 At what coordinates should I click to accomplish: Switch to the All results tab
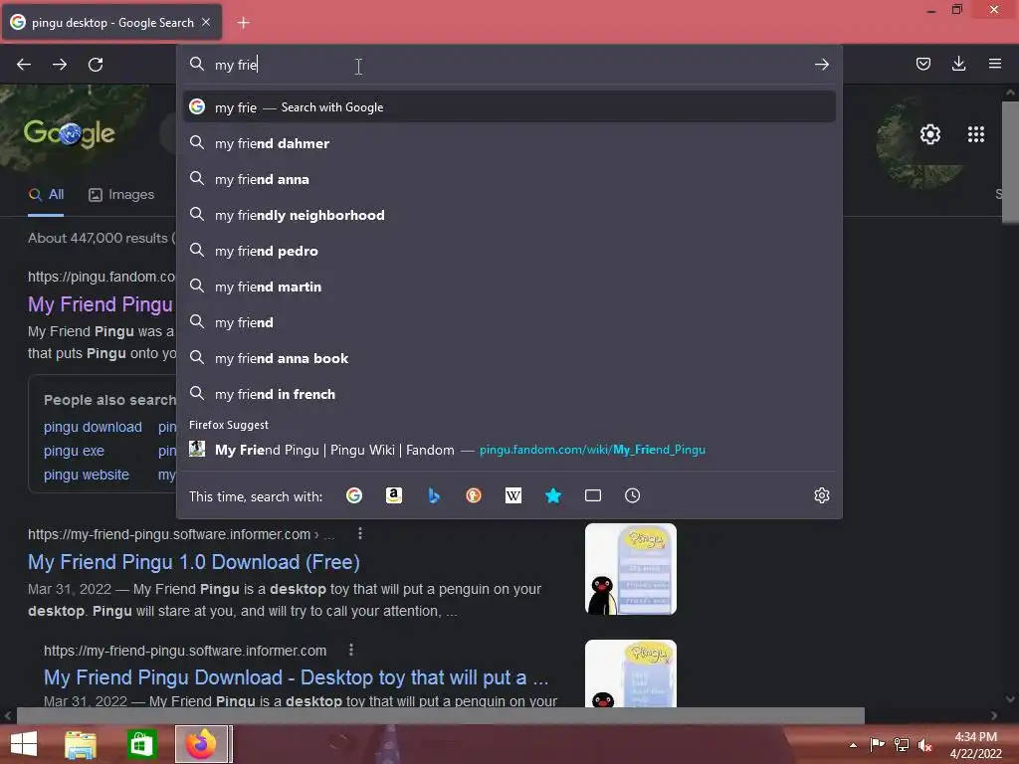coord(46,194)
